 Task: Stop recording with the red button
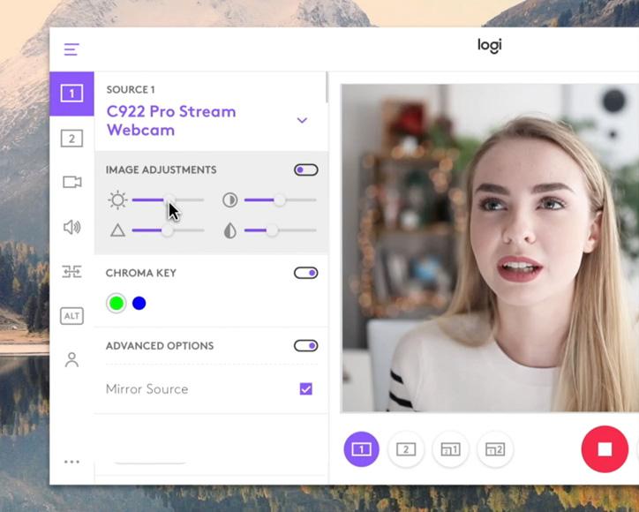(605, 449)
